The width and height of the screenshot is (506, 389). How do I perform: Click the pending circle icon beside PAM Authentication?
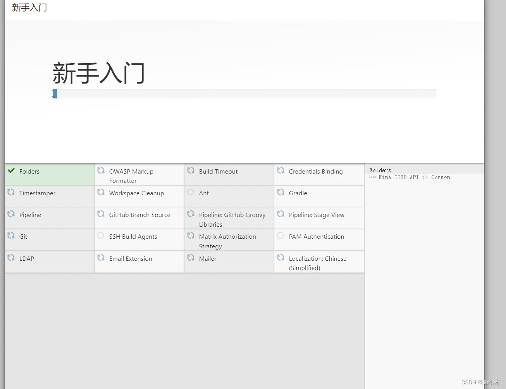[x=280, y=235]
